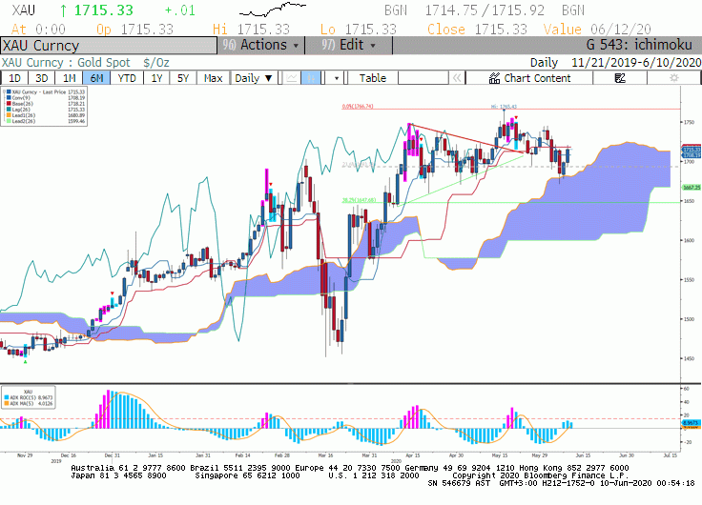Toggle the 1Y time range
This screenshot has height=505, width=702.
[156, 78]
